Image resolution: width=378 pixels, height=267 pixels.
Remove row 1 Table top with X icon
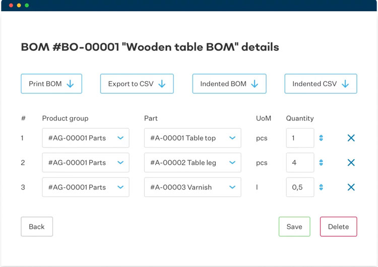[351, 138]
